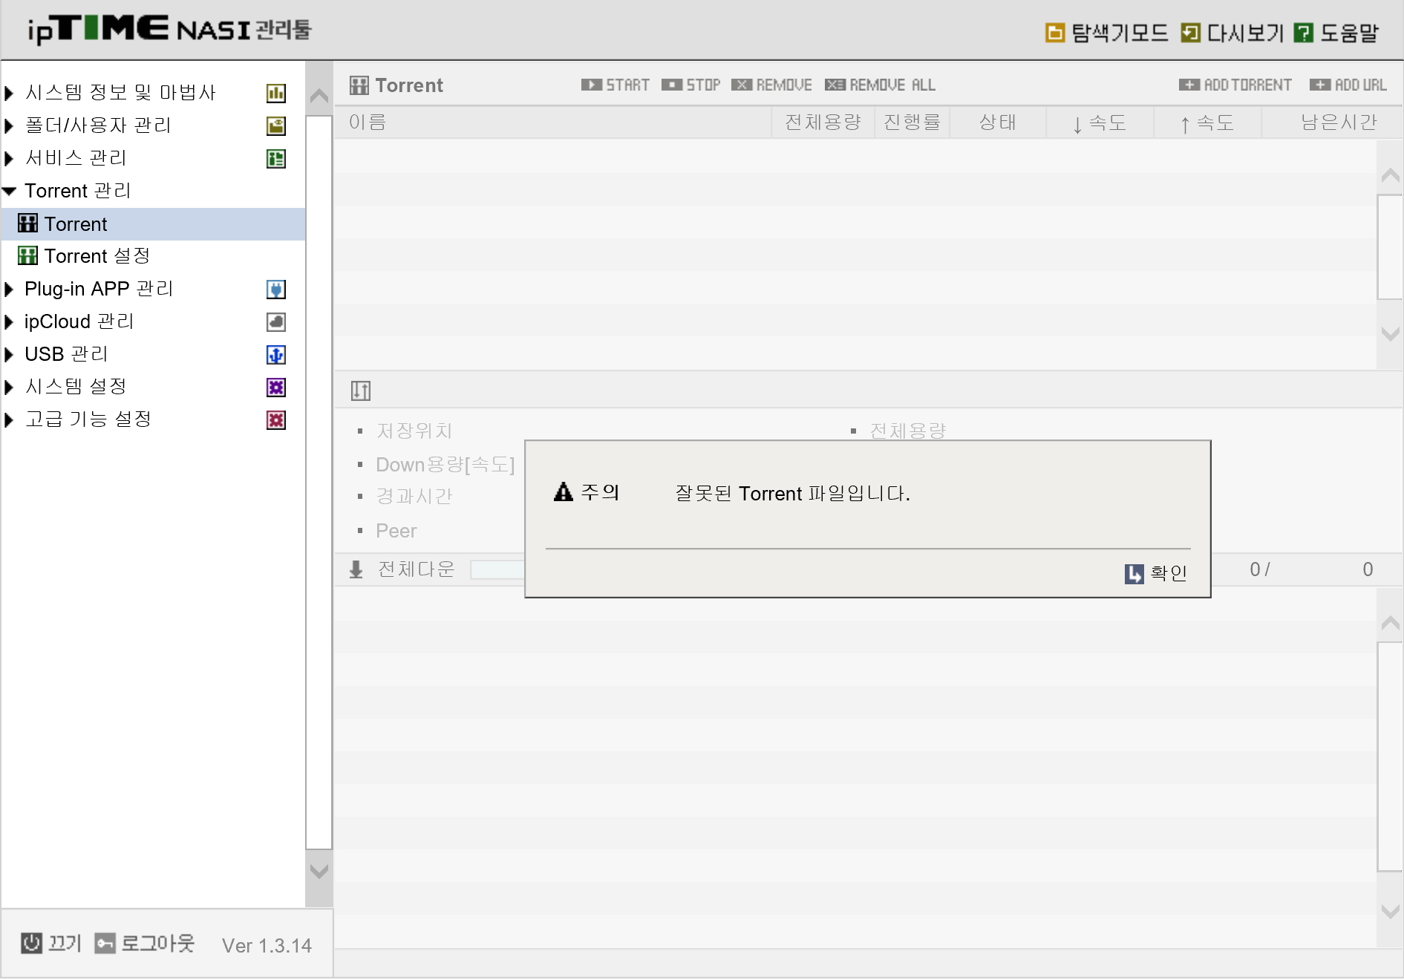Confirm the warning dialog with 확인
Screen dimensions: 1404x980
pyautogui.click(x=1156, y=573)
